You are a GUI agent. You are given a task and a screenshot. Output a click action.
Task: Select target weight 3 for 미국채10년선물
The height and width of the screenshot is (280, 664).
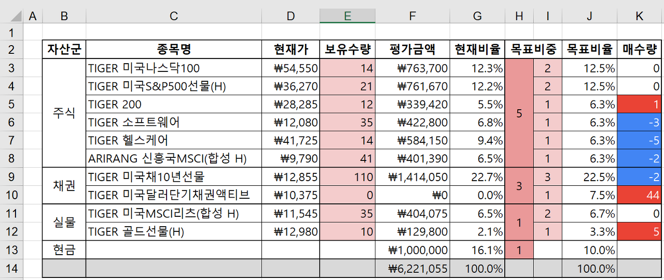[x=547, y=177]
